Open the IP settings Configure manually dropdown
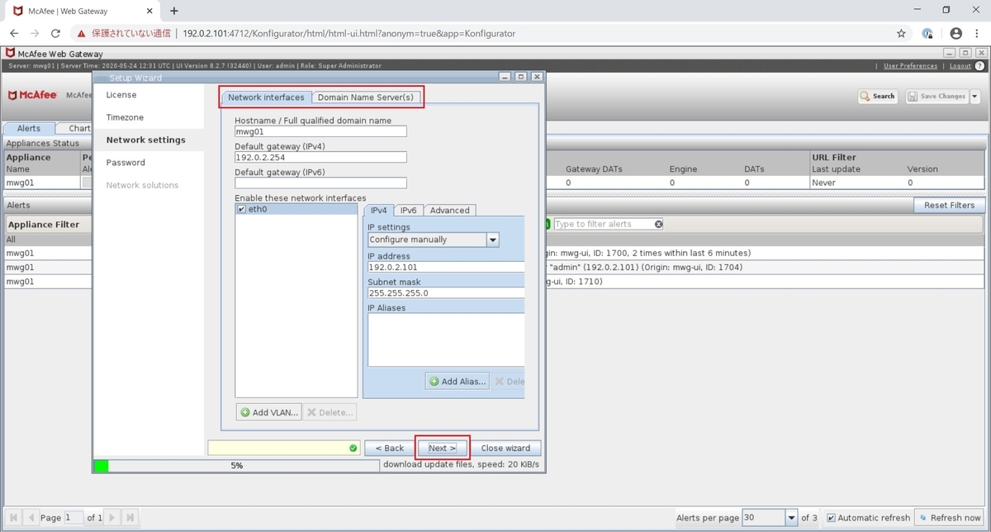Screen dimensions: 991x532 (x=434, y=240)
